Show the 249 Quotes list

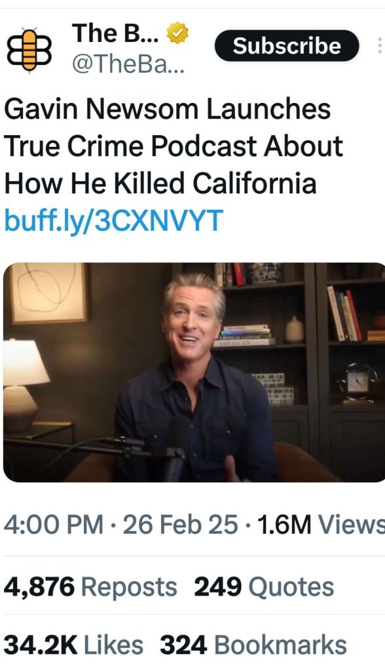click(264, 586)
